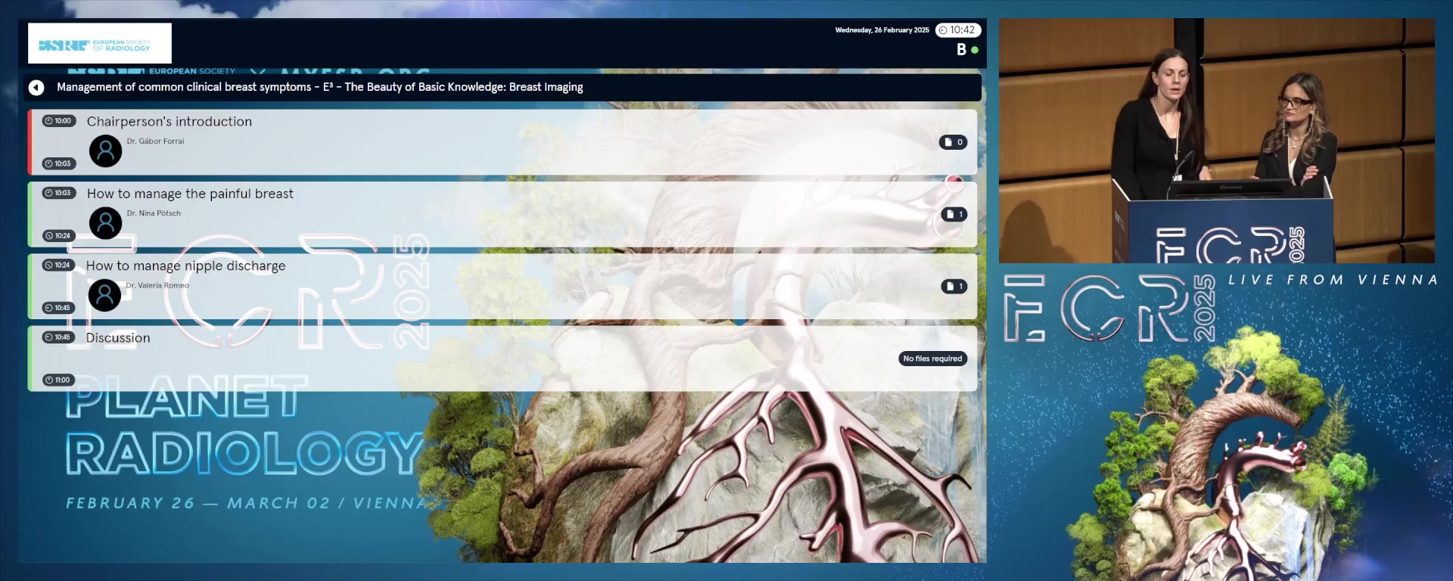
Task: Click the 10:45 Discussion start time
Action: tap(58, 337)
